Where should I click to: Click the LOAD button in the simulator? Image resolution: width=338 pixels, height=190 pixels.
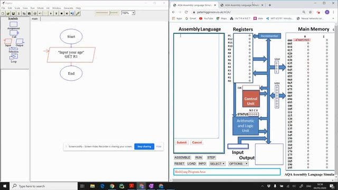tap(191, 164)
